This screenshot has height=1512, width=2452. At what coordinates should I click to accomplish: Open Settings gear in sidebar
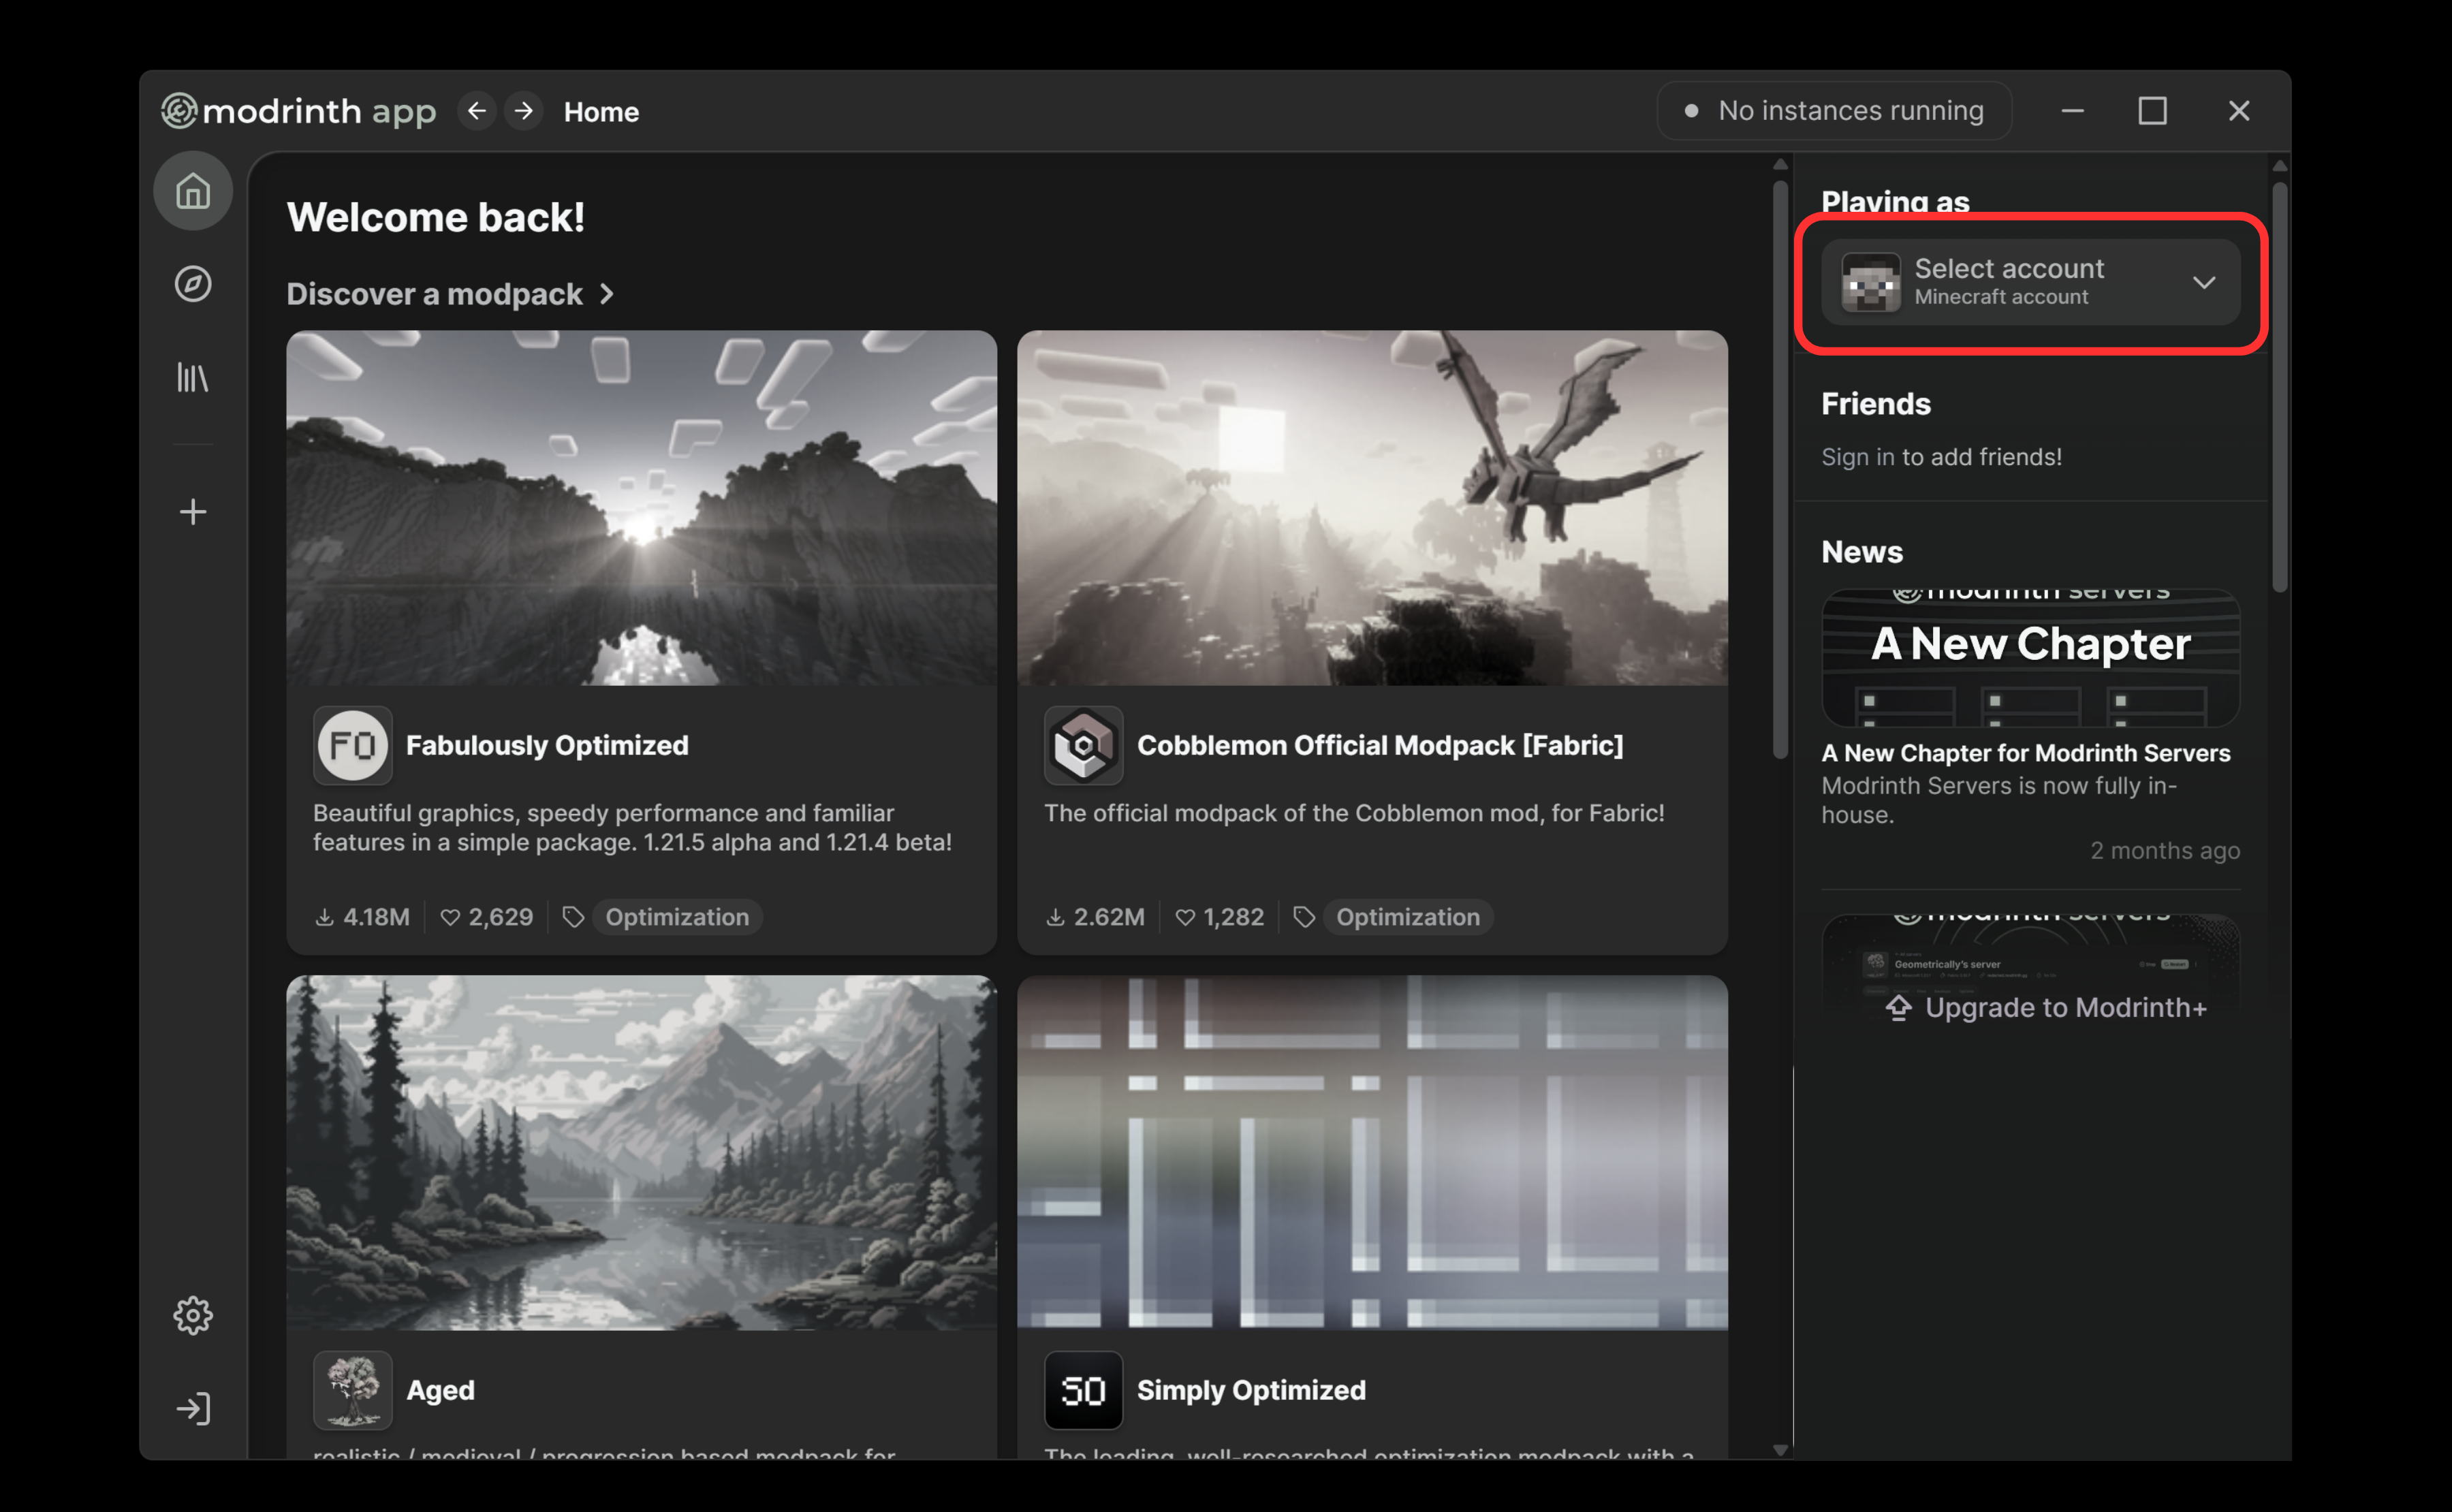coord(192,1316)
